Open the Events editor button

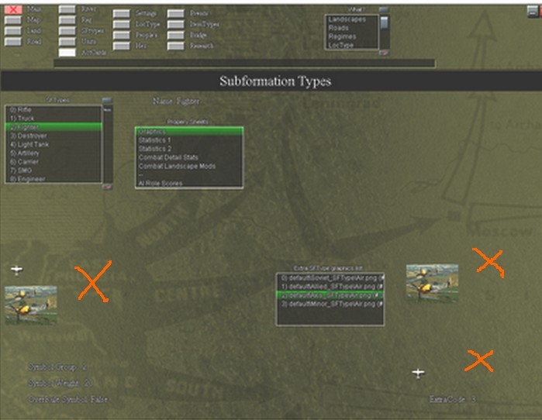[x=175, y=13]
